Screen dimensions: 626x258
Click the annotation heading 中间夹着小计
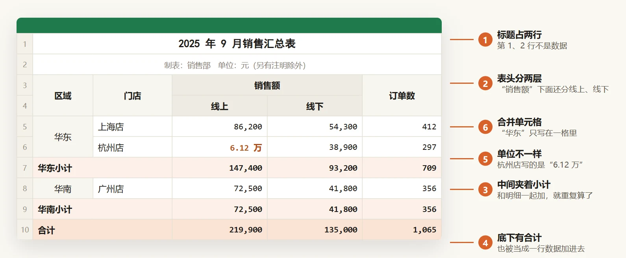pos(524,184)
